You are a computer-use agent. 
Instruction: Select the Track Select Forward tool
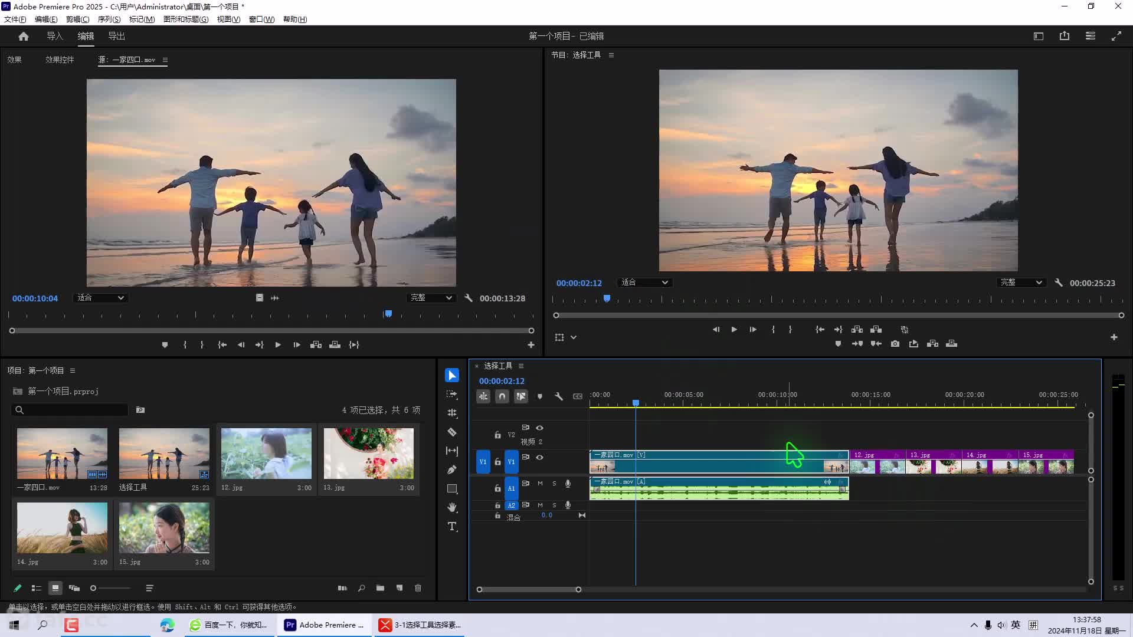(452, 394)
